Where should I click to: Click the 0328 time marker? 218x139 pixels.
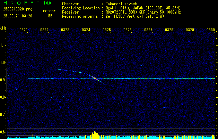point(169,30)
